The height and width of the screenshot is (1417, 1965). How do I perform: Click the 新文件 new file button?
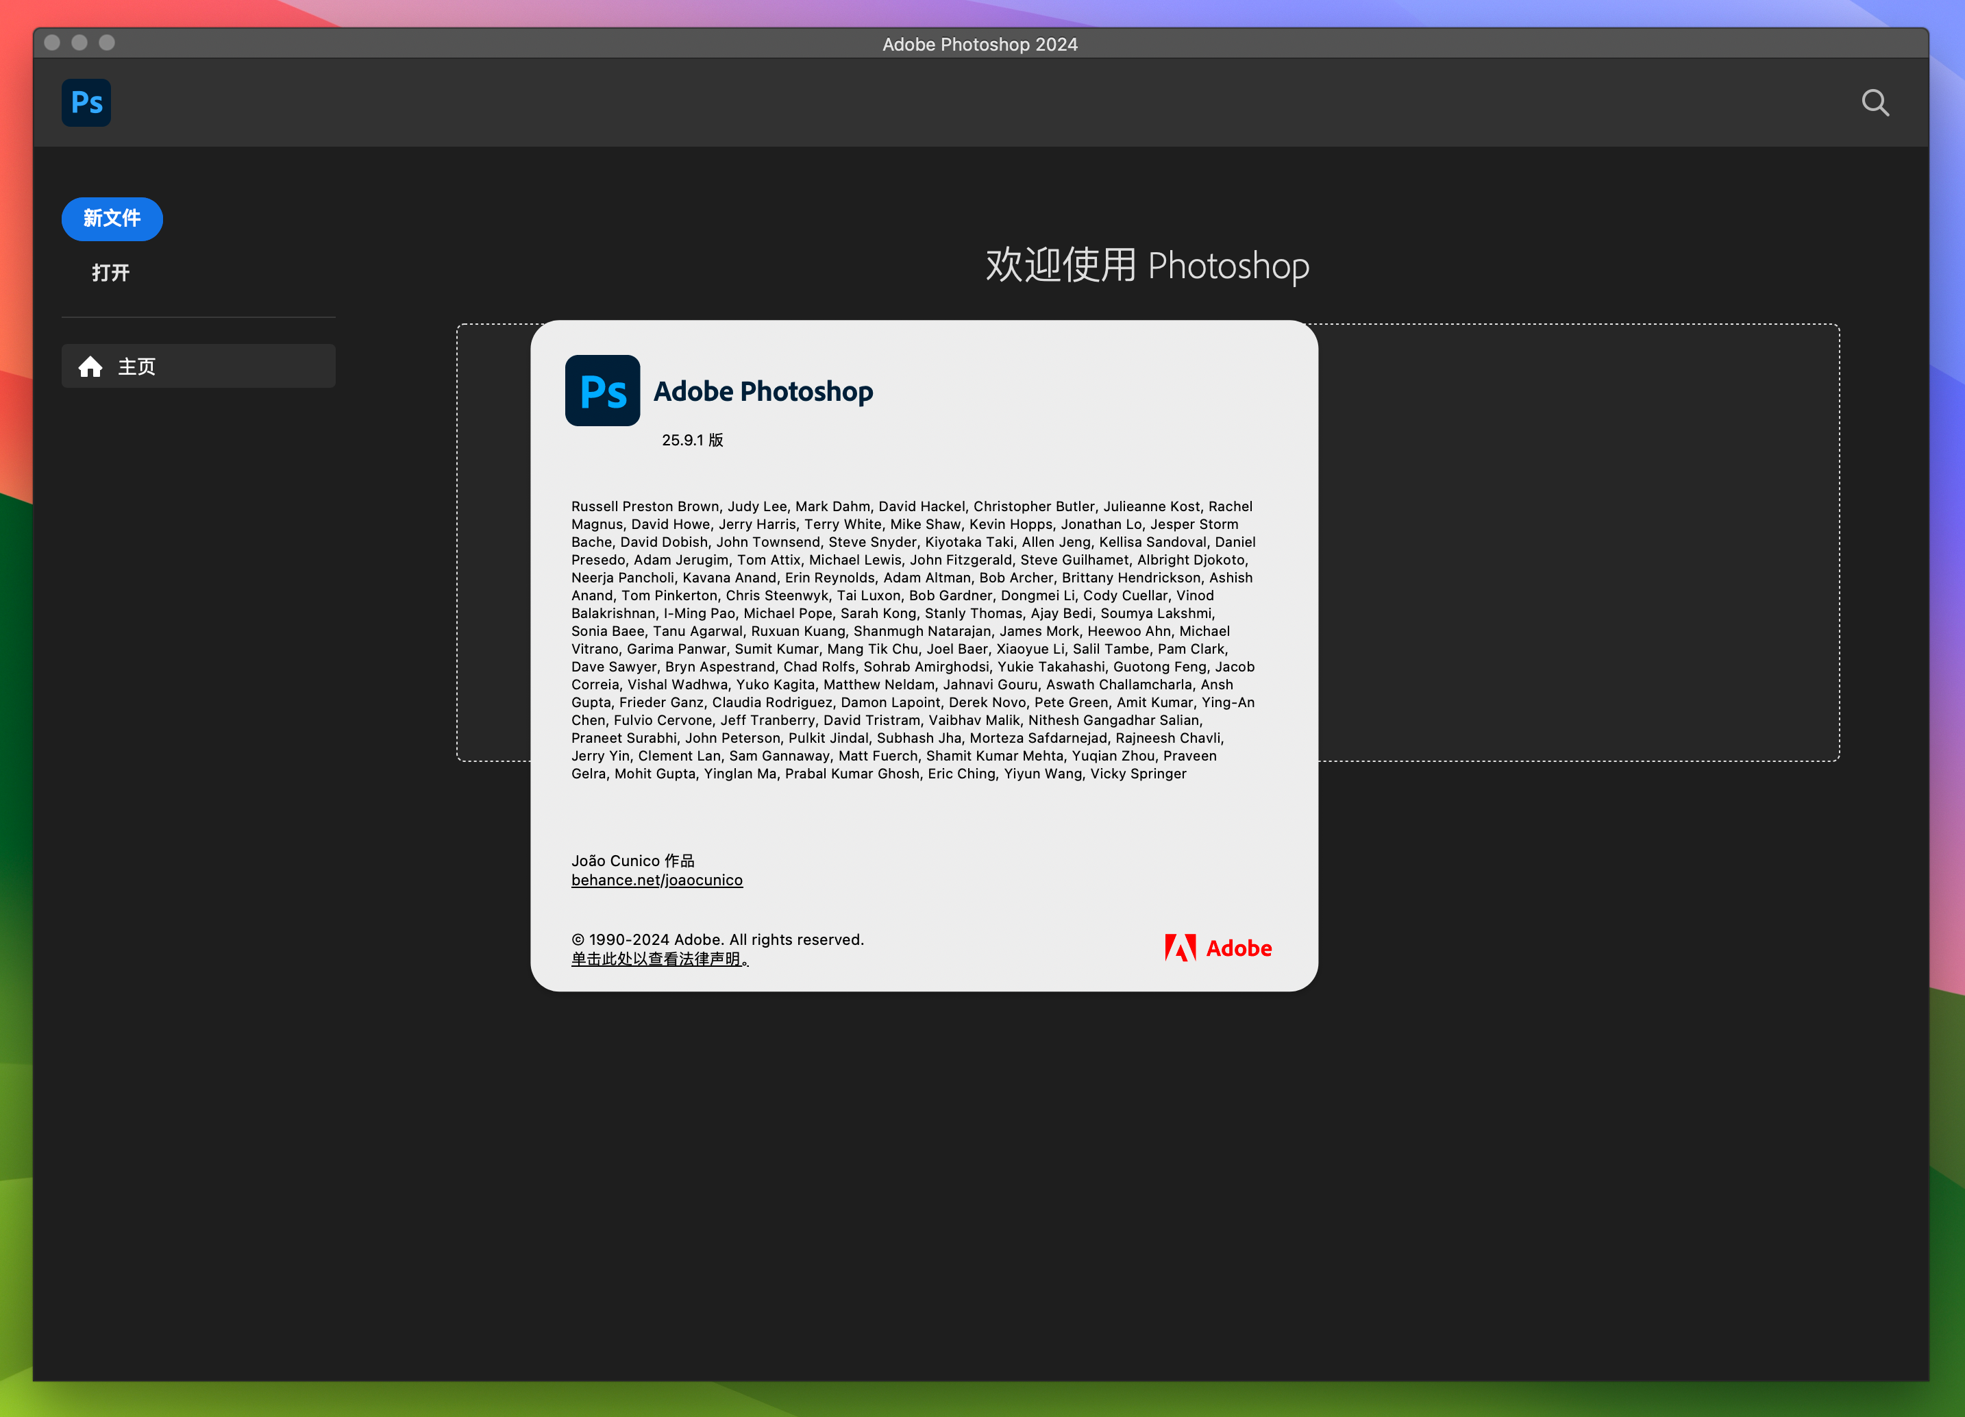click(112, 219)
